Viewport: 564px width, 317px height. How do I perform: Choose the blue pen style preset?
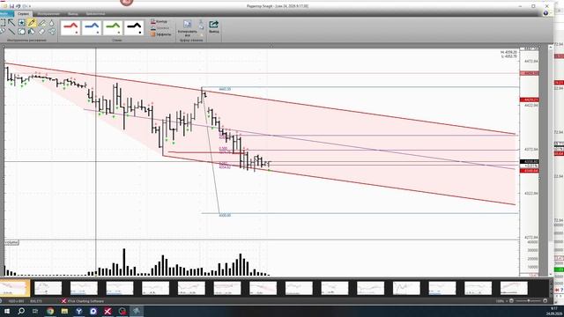click(92, 27)
